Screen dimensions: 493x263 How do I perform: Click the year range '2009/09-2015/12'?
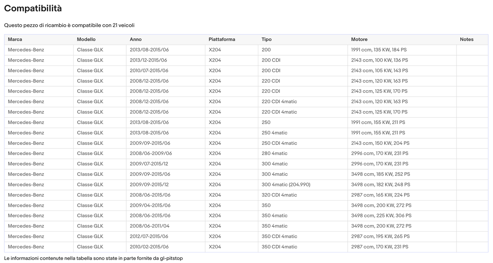(149, 185)
